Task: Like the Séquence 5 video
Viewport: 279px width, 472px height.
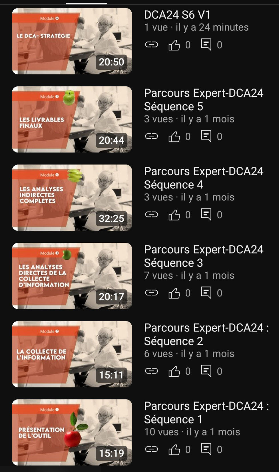Action: (174, 136)
